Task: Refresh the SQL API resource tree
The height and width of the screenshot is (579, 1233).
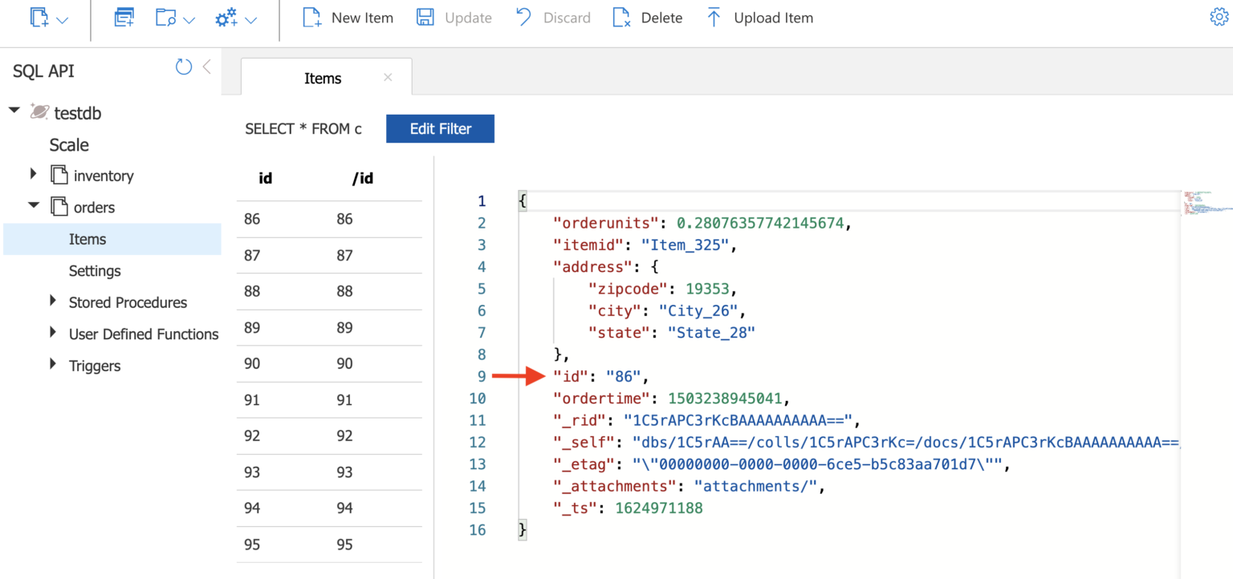Action: click(183, 67)
